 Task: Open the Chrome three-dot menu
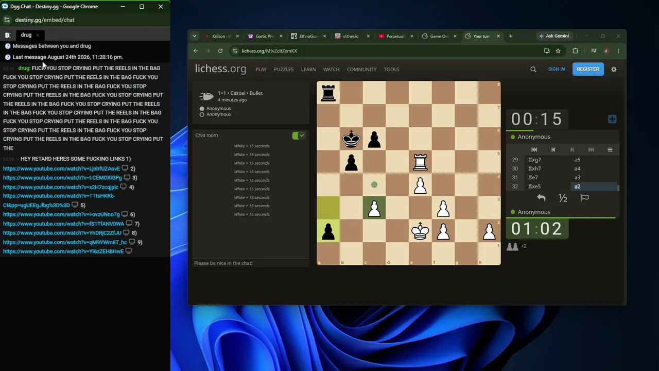click(618, 51)
